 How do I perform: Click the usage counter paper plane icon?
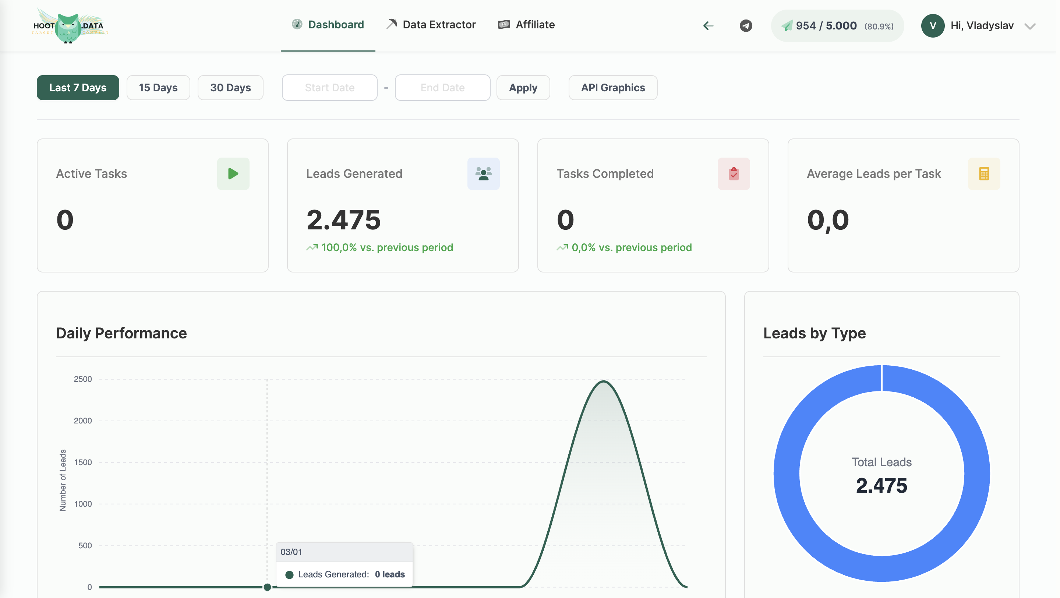click(787, 25)
